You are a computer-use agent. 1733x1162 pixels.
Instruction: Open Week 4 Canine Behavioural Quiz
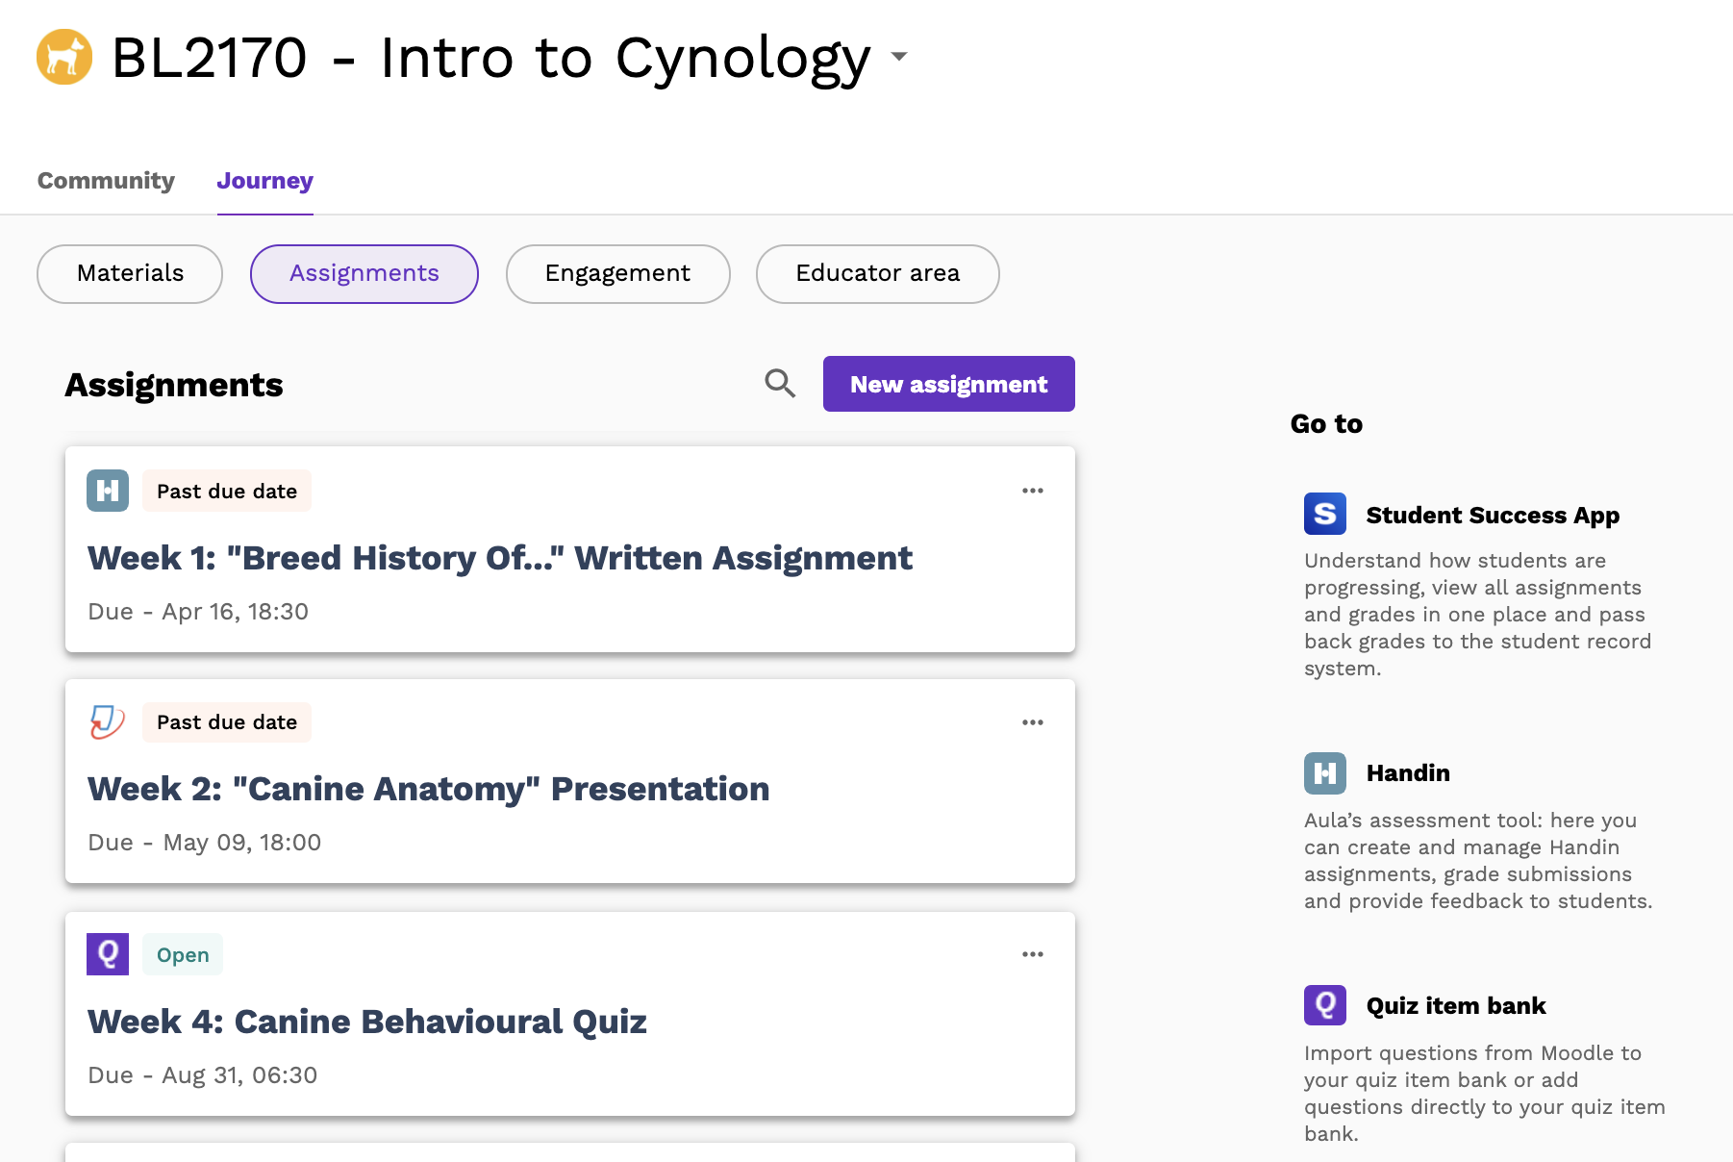click(x=367, y=1022)
